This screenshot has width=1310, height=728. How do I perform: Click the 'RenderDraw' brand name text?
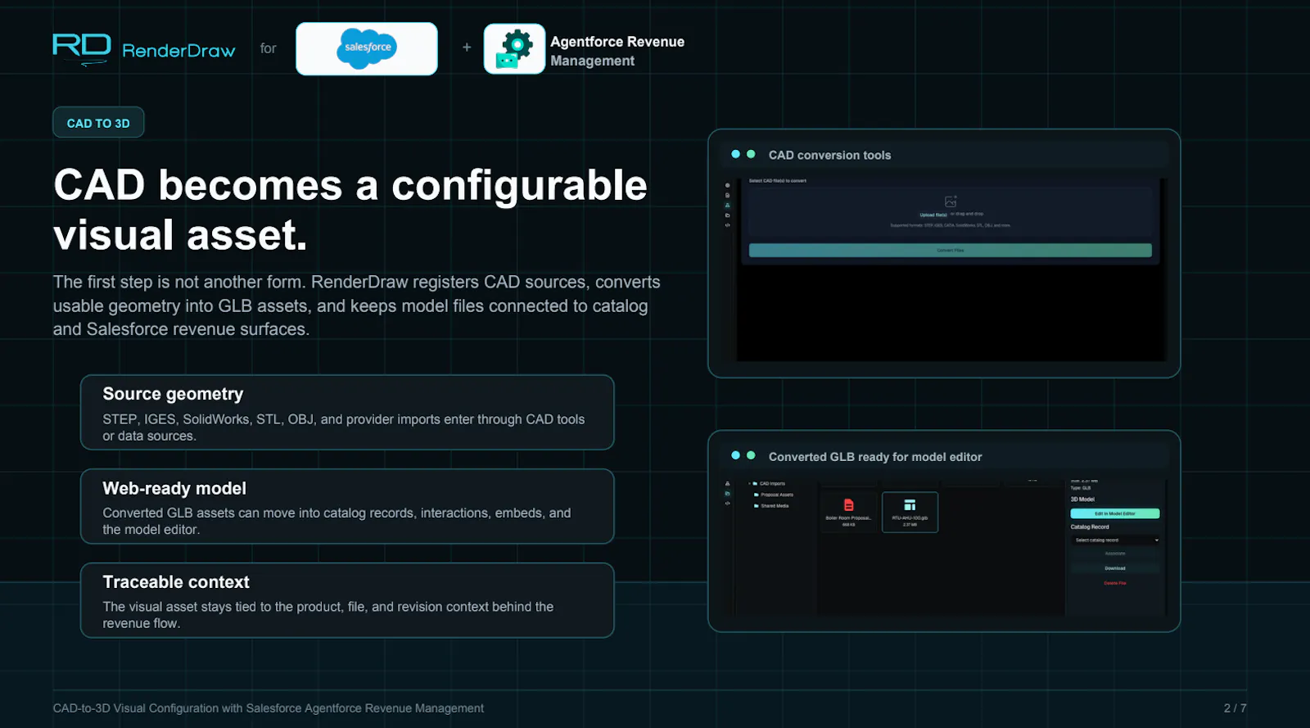[178, 51]
